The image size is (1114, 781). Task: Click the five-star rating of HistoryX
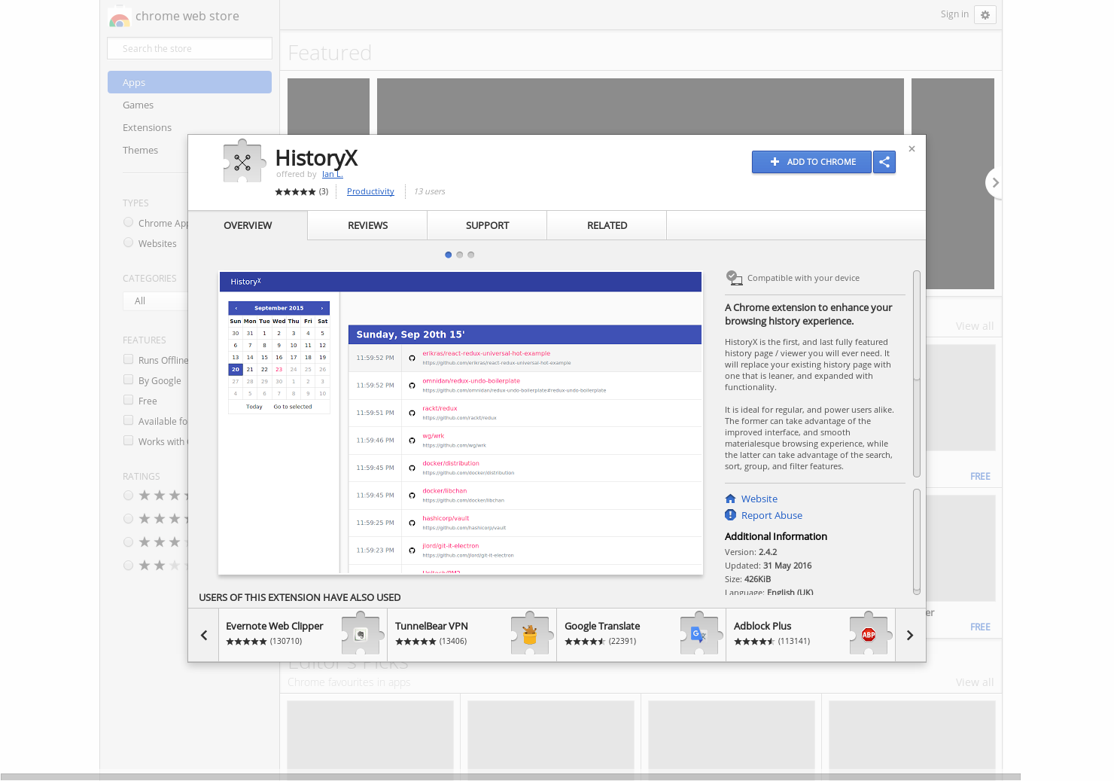click(x=295, y=191)
